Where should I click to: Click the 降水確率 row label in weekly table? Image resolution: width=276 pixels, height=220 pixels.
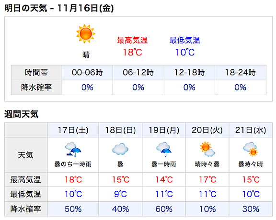point(26,209)
